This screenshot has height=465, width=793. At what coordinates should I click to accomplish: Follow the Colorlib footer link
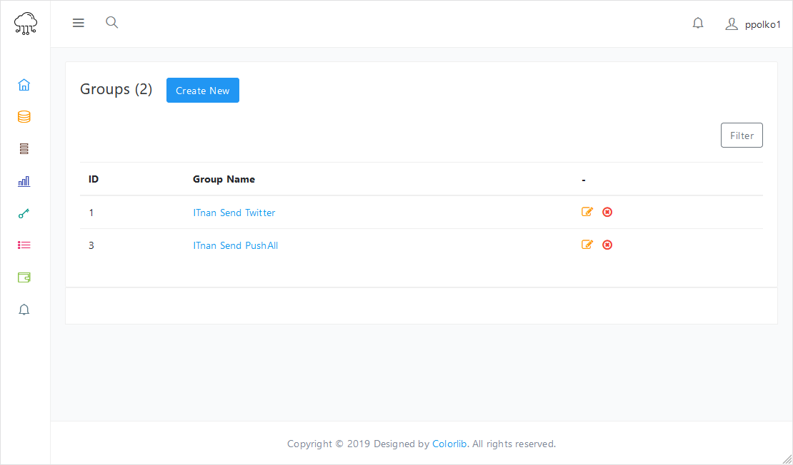(449, 444)
